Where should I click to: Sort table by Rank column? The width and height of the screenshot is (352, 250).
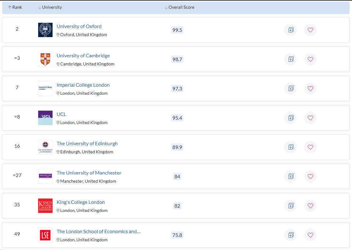click(15, 7)
